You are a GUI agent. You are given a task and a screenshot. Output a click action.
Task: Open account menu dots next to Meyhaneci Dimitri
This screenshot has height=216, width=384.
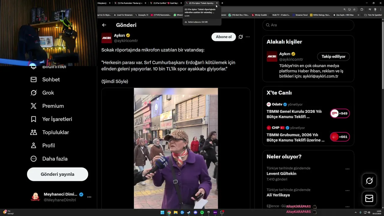point(89,197)
